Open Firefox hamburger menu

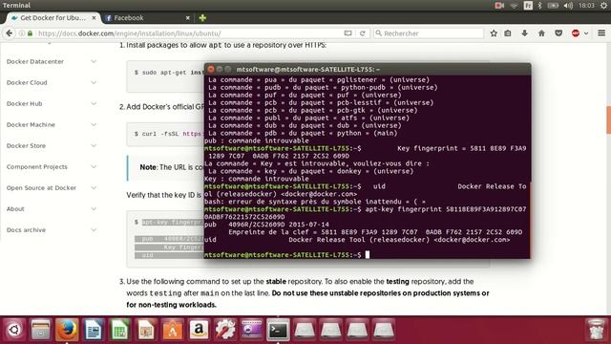(x=601, y=33)
